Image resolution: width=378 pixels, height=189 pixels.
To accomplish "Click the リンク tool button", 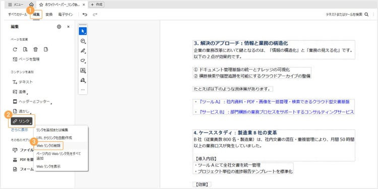I will [x=22, y=121].
